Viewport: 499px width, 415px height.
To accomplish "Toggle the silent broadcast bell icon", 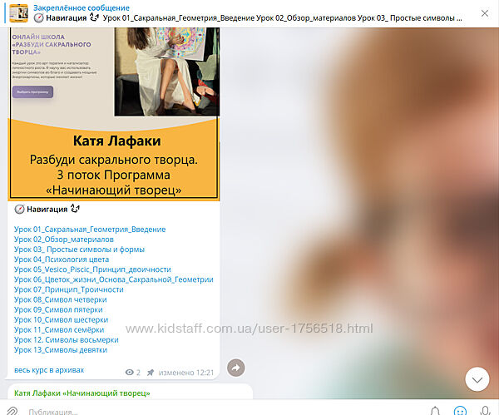I will click(435, 410).
